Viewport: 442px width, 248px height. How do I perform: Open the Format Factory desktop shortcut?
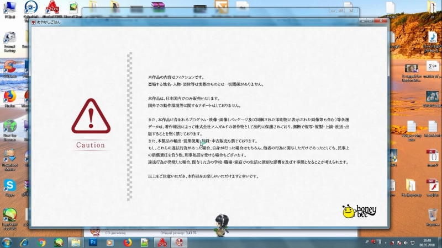click(x=9, y=39)
